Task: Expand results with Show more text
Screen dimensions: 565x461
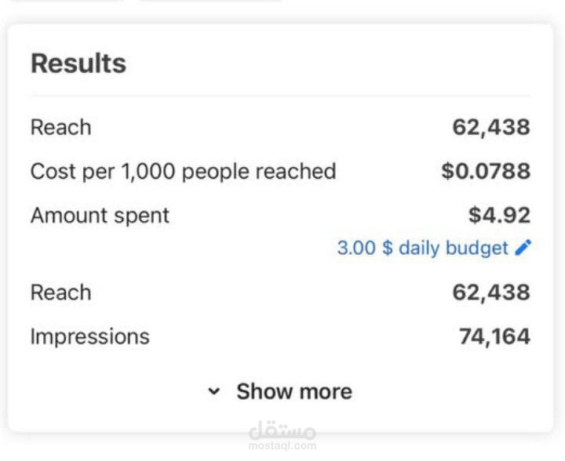Action: [x=293, y=391]
